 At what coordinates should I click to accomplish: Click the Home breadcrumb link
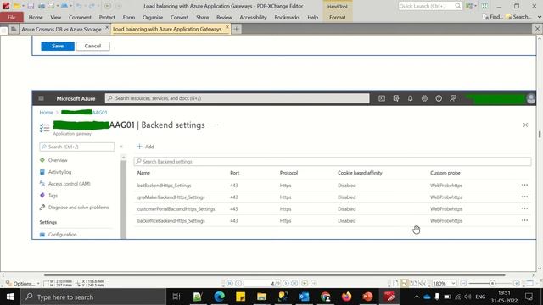[46, 113]
